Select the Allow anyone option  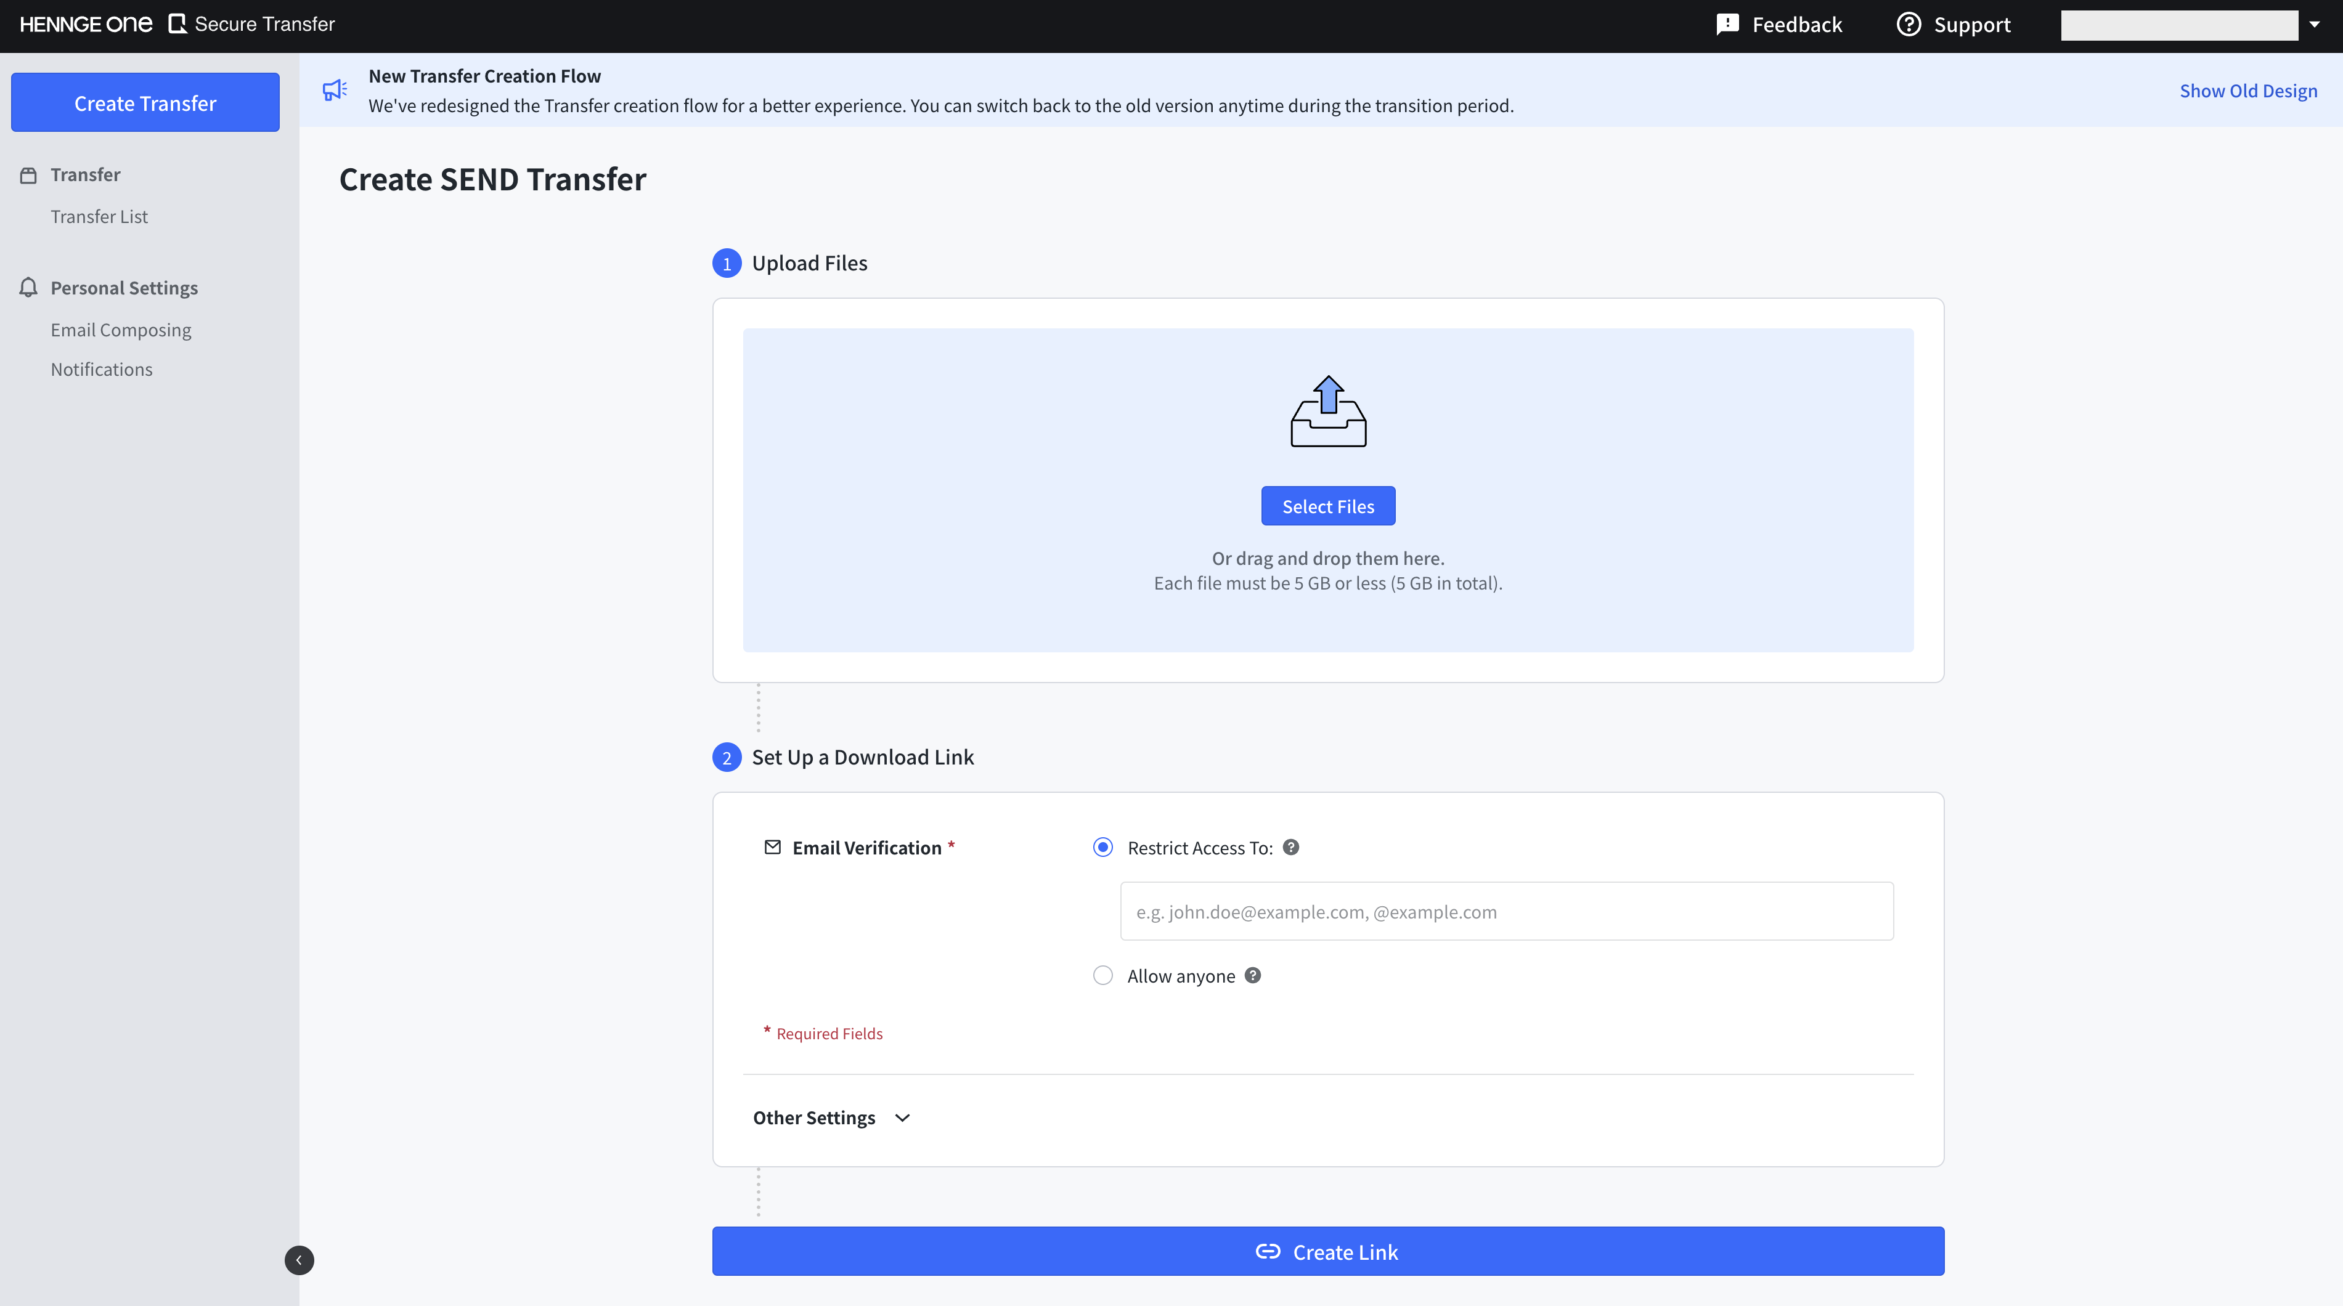click(1102, 975)
